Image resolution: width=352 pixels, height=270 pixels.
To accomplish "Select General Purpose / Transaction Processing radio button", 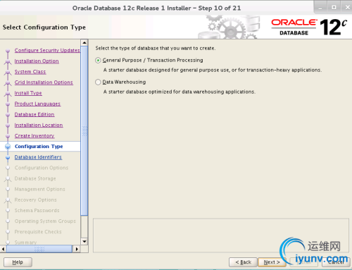I will (x=98, y=61).
